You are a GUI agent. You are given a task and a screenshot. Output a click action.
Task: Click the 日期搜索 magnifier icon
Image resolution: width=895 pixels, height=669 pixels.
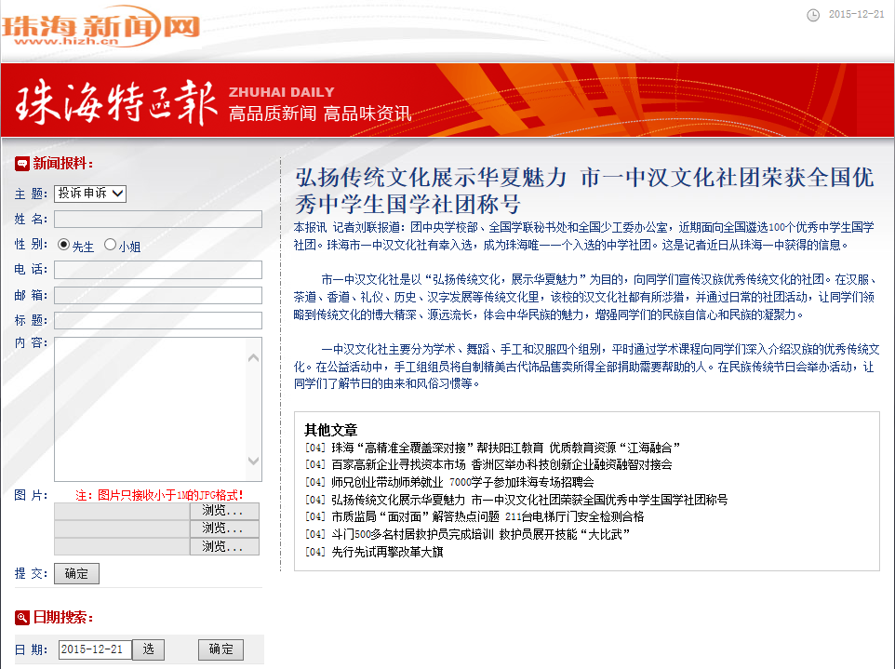(21, 617)
